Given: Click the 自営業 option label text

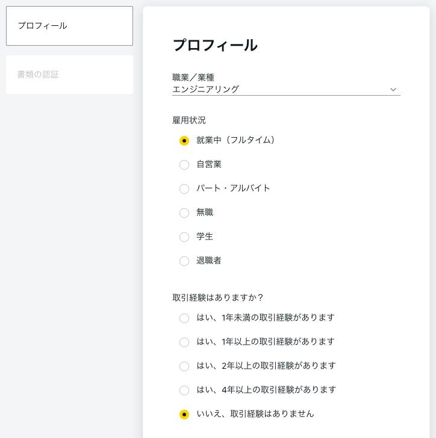Looking at the screenshot, I should click(208, 164).
